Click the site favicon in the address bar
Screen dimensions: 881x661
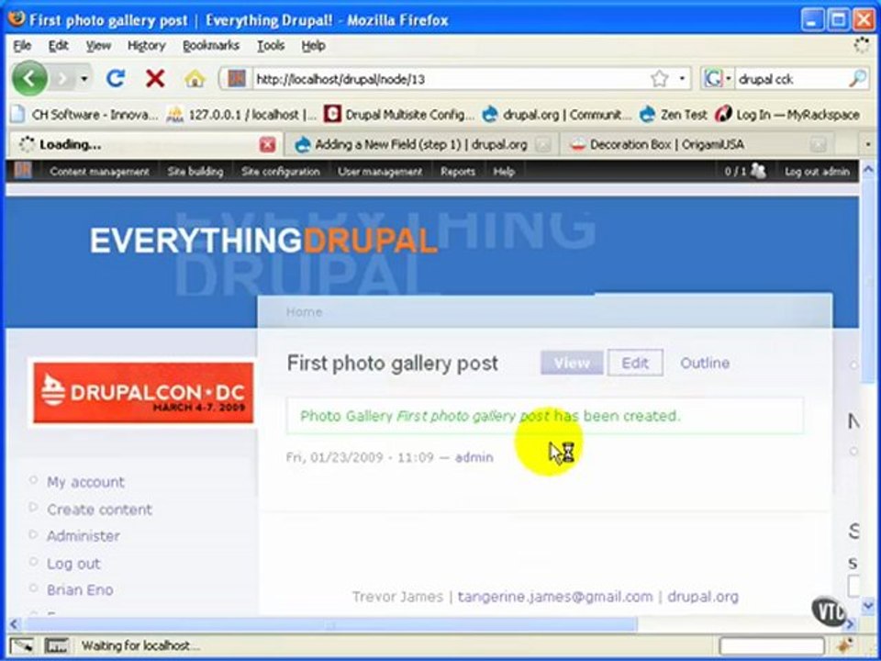[x=237, y=79]
